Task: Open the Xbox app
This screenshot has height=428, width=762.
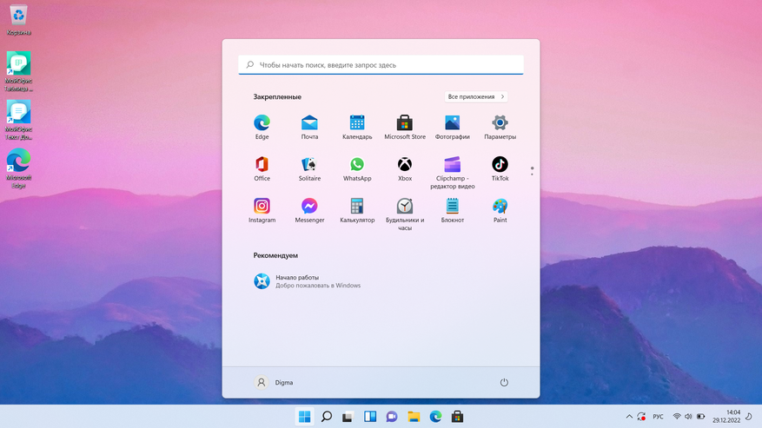Action: [404, 168]
